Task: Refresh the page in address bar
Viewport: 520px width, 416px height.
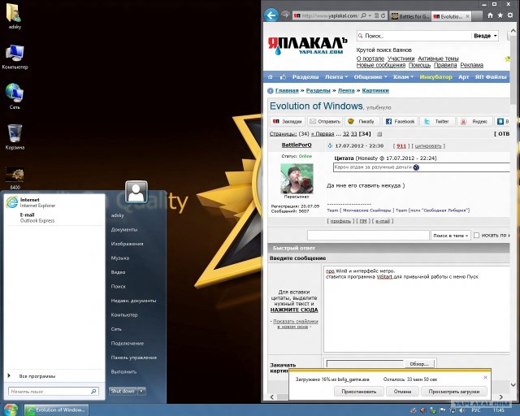Action: coord(383,15)
